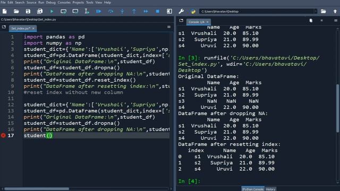Stop debugging with the blue square
This screenshot has width=340, height=191.
[158, 11]
